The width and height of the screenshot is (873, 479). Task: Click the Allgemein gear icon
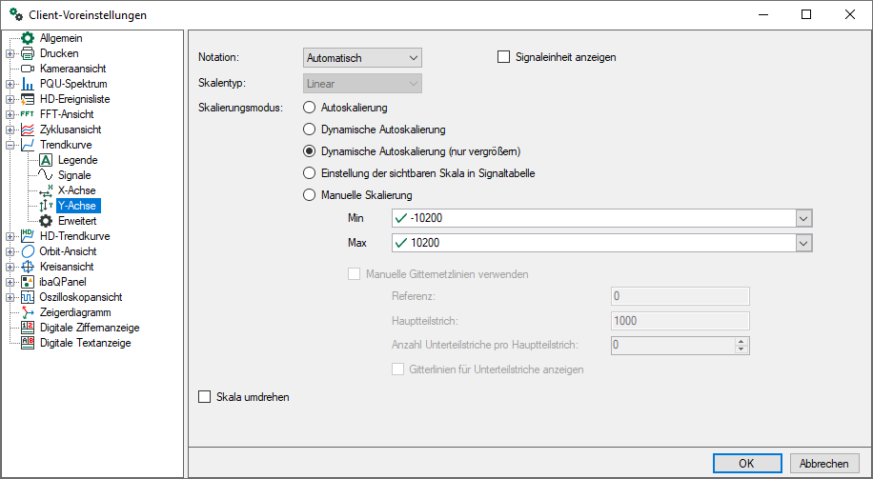click(28, 38)
